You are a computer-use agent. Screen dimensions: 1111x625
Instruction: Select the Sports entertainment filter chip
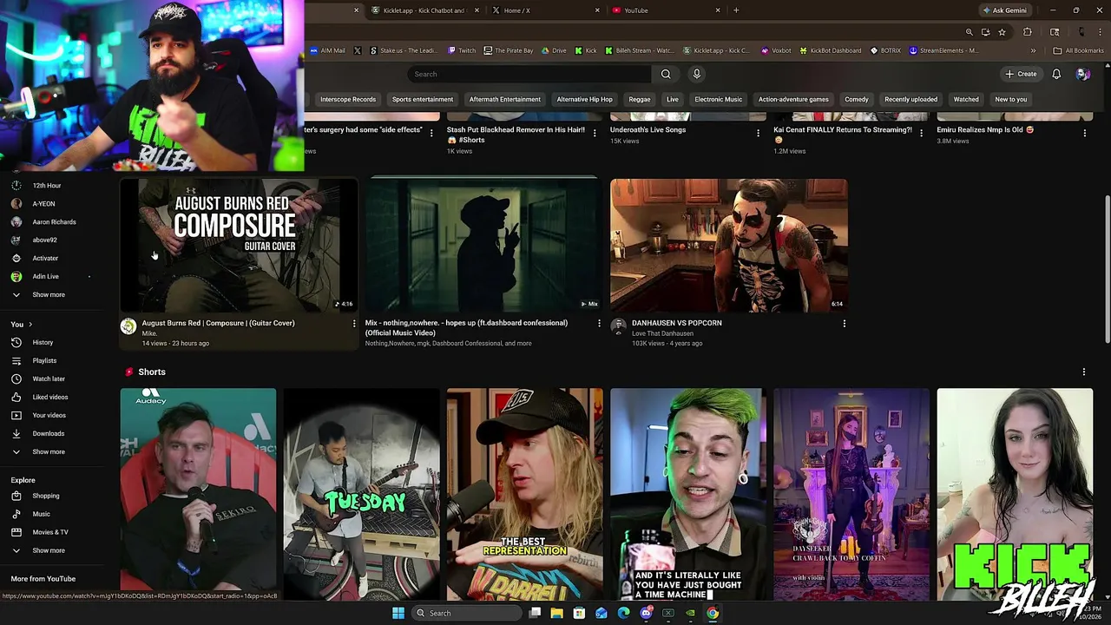[x=423, y=99]
